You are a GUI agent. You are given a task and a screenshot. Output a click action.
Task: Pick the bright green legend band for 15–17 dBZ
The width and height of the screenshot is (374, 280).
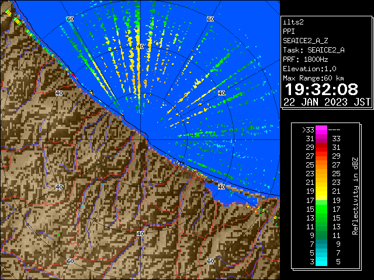click(321, 209)
